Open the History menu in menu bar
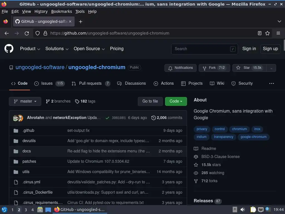The height and width of the screenshot is (214, 285). pyautogui.click(x=41, y=11)
